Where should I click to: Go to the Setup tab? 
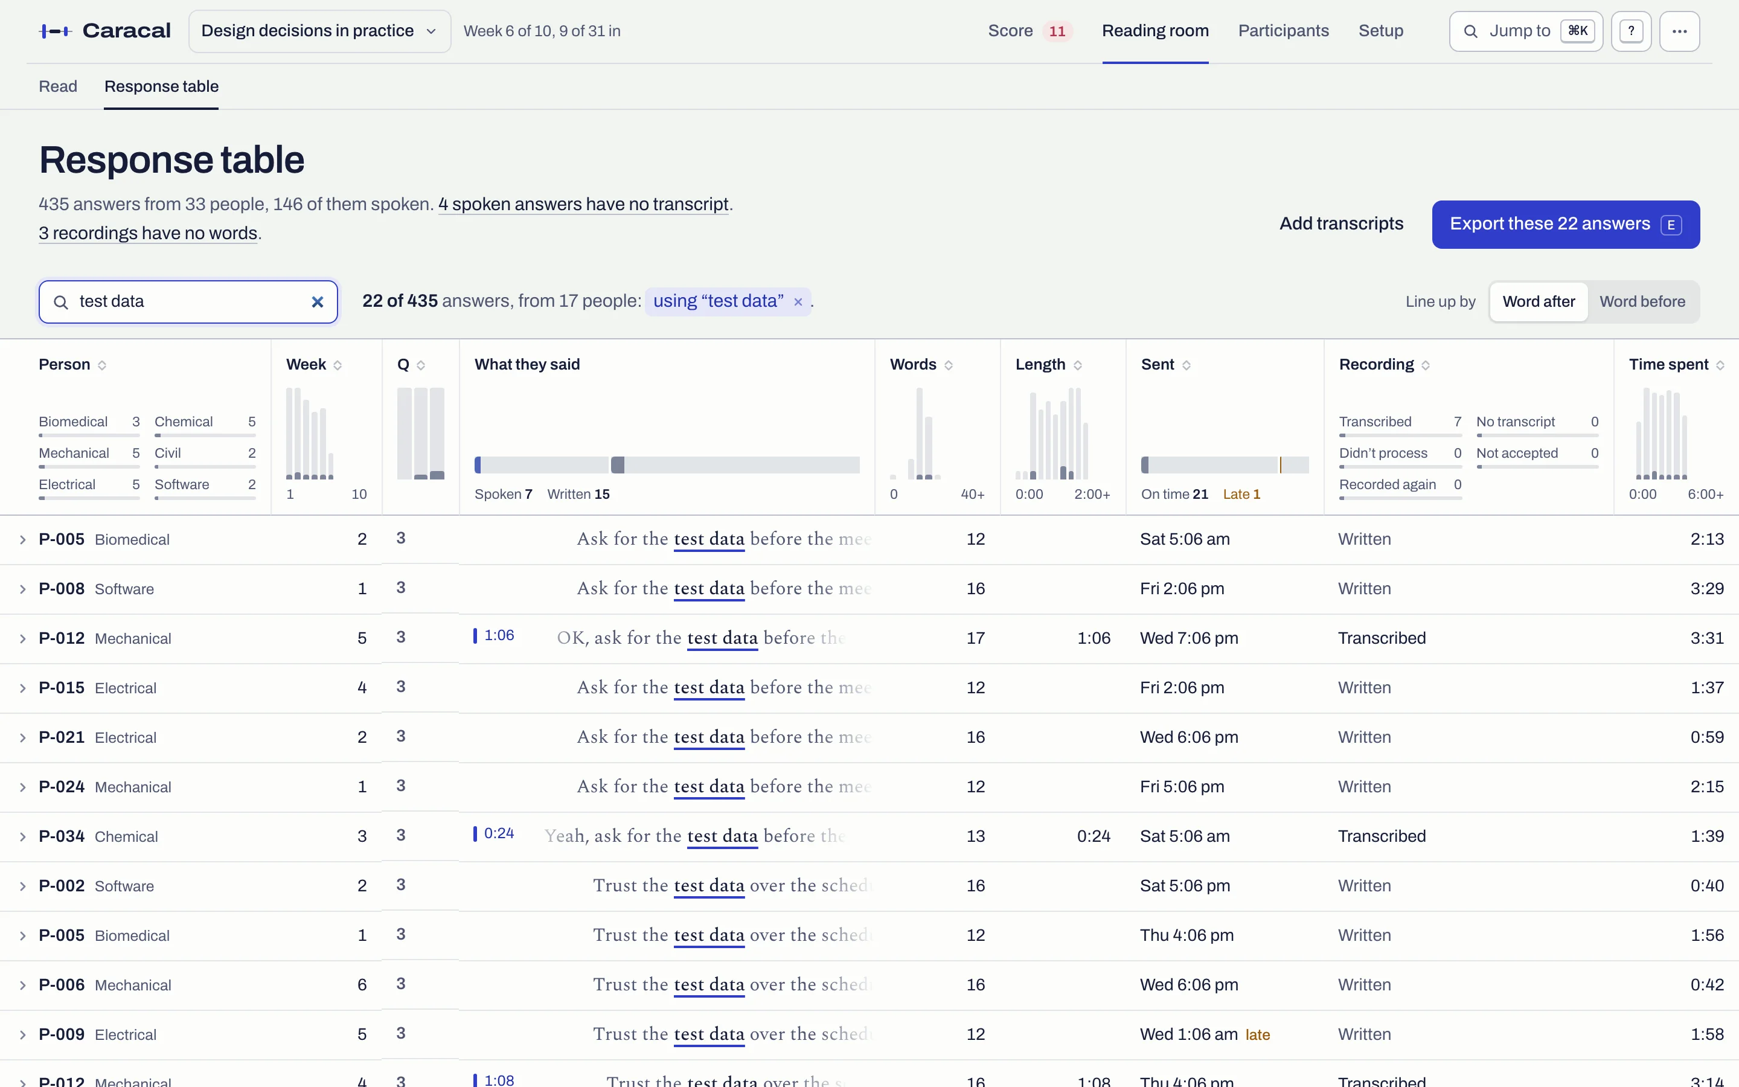(1380, 31)
